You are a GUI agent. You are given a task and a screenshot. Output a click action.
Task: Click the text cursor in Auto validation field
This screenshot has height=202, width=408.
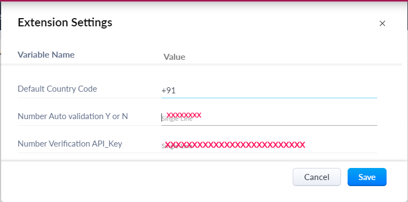[x=162, y=117]
